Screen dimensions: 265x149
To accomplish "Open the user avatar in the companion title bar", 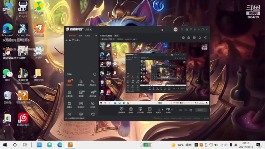I will [176, 29].
